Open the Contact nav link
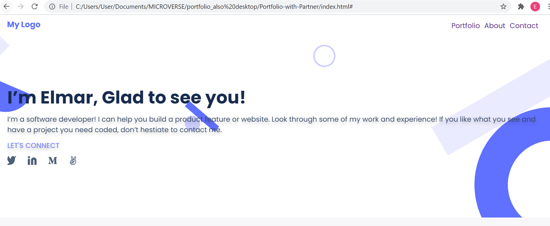 click(524, 26)
